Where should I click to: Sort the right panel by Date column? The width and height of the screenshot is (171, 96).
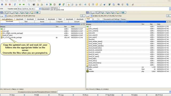pos(164,24)
